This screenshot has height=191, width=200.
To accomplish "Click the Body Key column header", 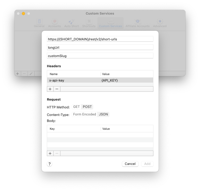I will (74, 129).
